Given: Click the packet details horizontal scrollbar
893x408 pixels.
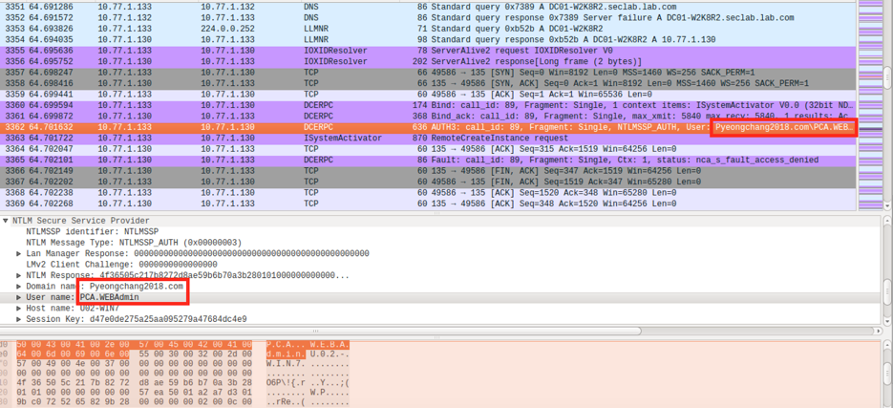Looking at the screenshot, I should pos(382,332).
